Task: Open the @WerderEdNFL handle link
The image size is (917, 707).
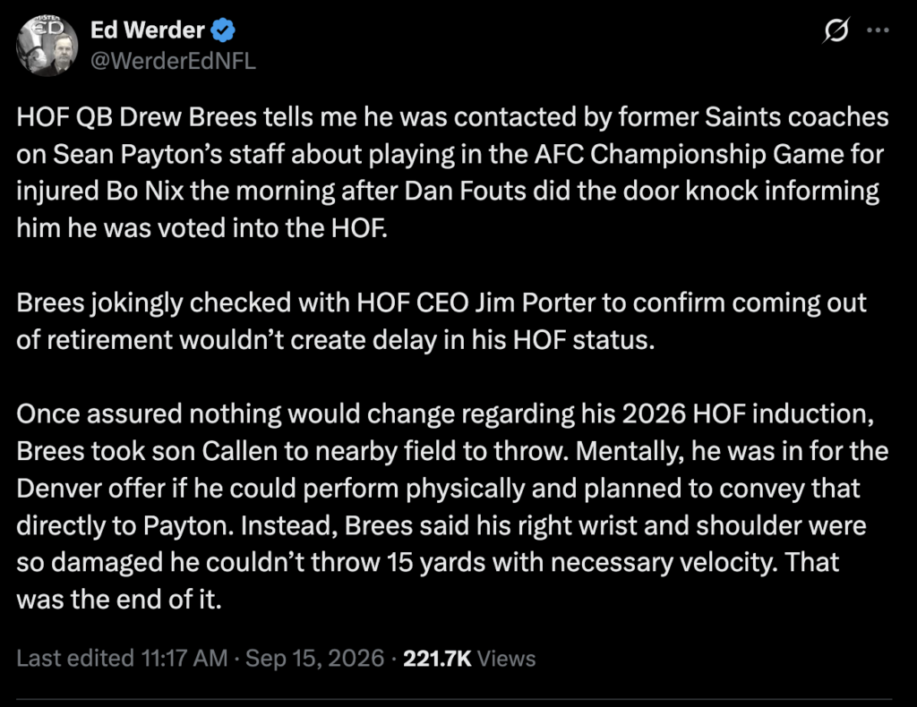Action: [x=173, y=61]
